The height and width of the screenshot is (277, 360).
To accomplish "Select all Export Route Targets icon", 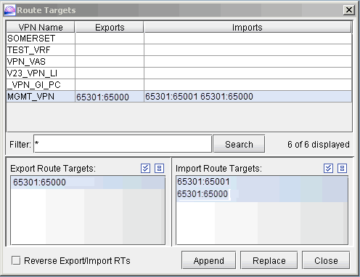I will 145,168.
